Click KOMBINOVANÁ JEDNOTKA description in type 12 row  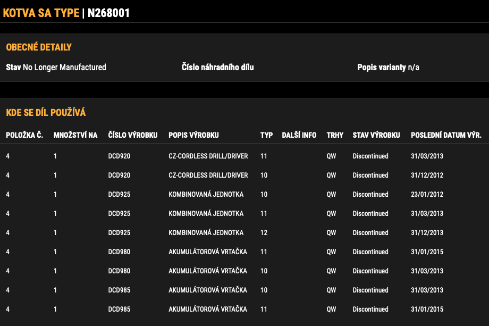point(206,233)
